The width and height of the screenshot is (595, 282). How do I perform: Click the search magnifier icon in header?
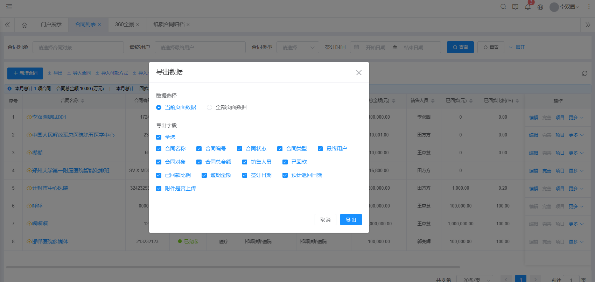point(503,7)
